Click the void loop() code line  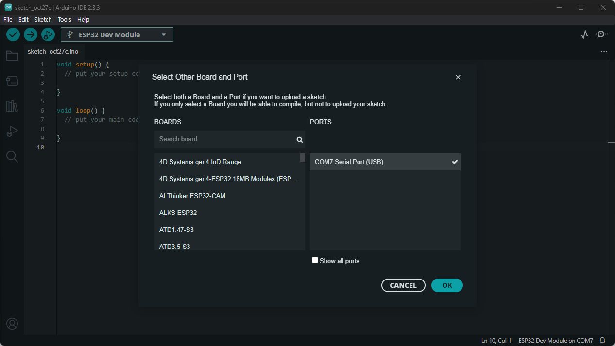pyautogui.click(x=81, y=111)
